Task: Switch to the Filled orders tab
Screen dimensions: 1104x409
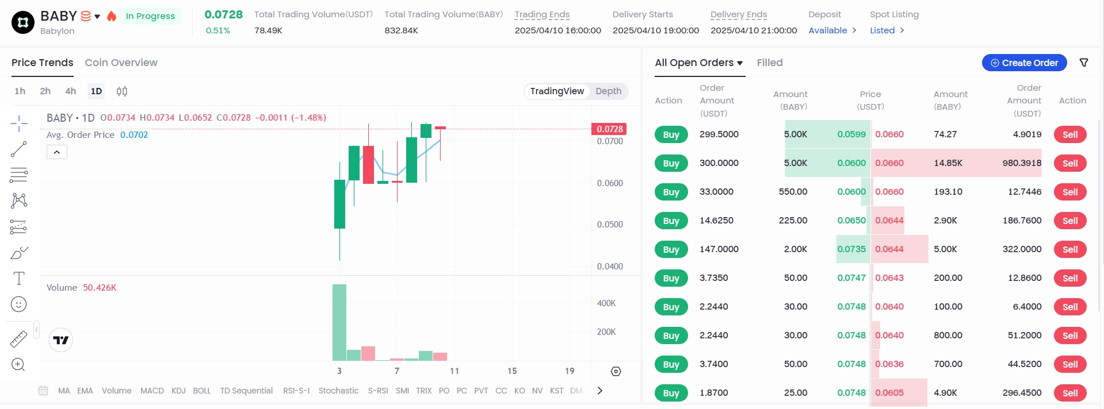Action: click(770, 63)
